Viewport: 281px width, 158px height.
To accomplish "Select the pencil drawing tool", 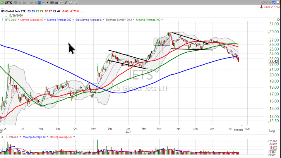I will pos(66,3).
